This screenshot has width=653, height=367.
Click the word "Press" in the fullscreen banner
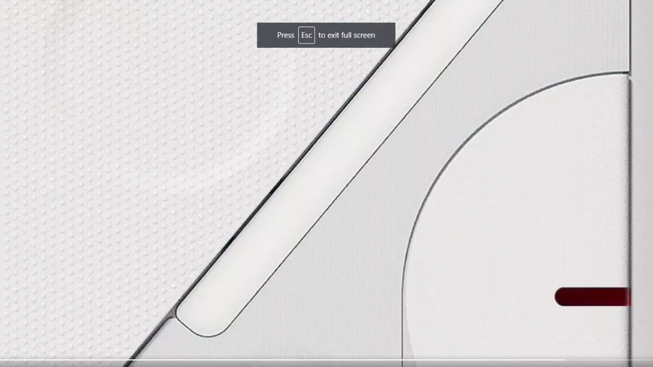[286, 35]
